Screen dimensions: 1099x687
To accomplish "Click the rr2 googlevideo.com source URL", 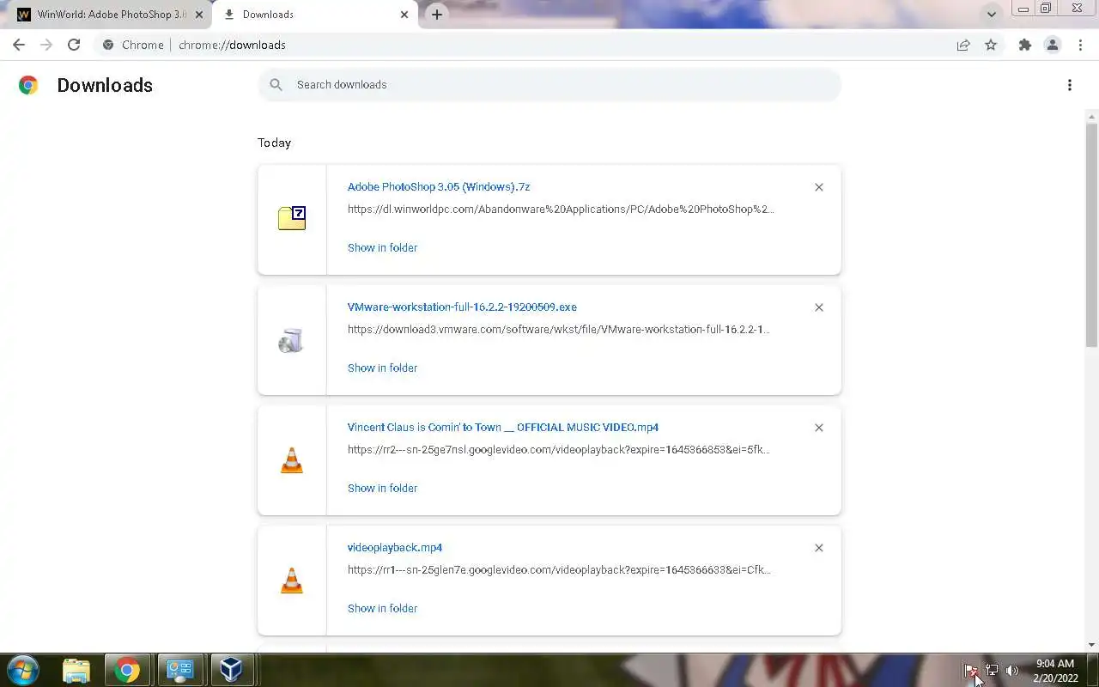I will pyautogui.click(x=559, y=449).
